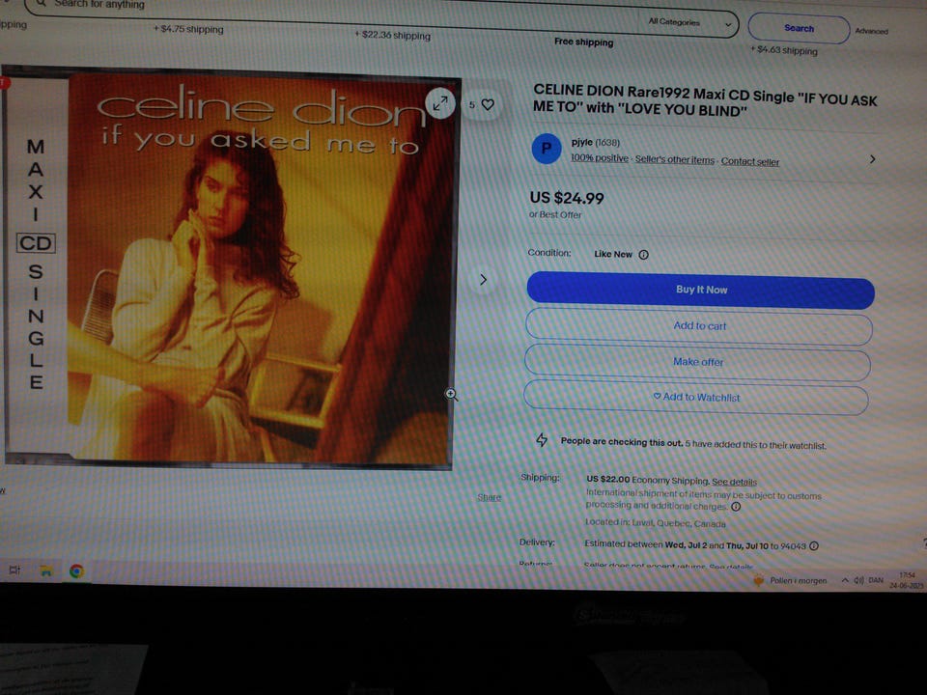Click the volume icon in the system tray
Screen dimensions: 927x695
pyautogui.click(x=859, y=580)
